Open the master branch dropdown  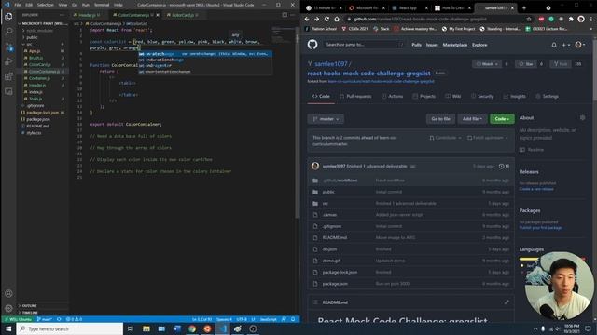(x=326, y=119)
